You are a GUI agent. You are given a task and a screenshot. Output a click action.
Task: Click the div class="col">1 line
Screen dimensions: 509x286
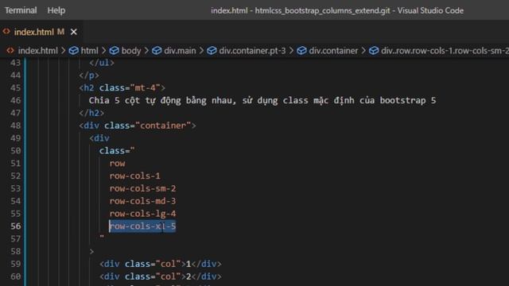161,264
